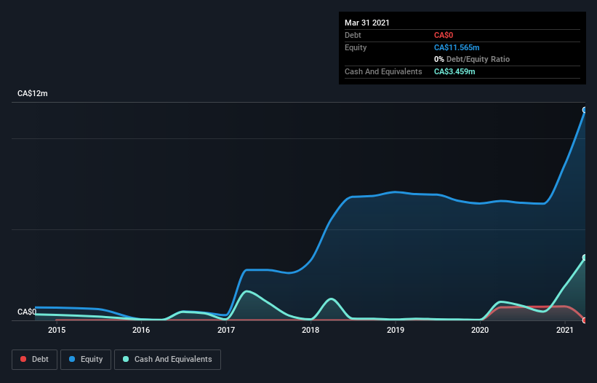Toggle the Equity series legend button
Screen dimensions: 597x383
86,360
